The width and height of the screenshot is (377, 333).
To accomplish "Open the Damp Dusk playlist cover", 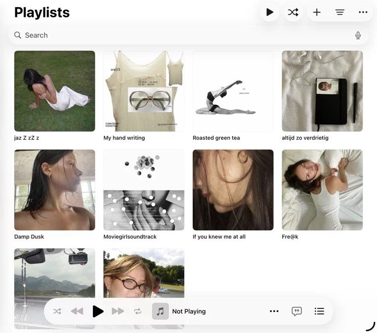I will (x=55, y=190).
